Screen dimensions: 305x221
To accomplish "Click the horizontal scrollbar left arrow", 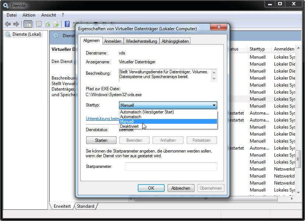I will pyautogui.click(x=131, y=199).
